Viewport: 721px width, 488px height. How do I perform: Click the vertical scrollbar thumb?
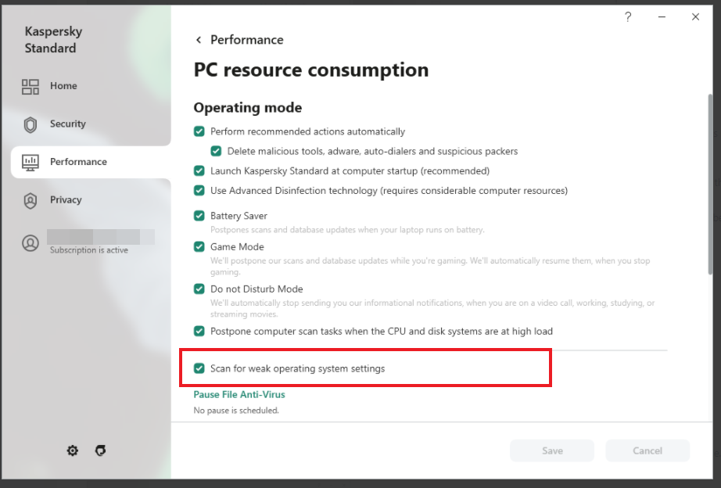coord(710,184)
